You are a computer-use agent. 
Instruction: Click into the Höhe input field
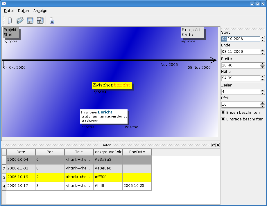click(x=240, y=78)
